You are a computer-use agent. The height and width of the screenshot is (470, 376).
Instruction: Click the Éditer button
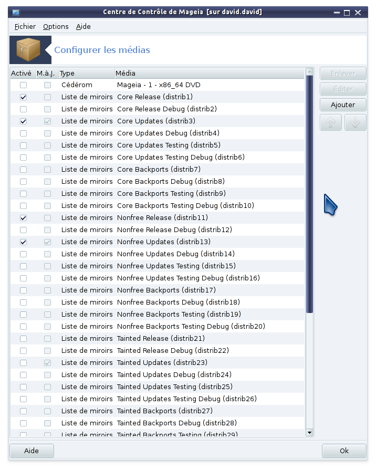tap(343, 89)
